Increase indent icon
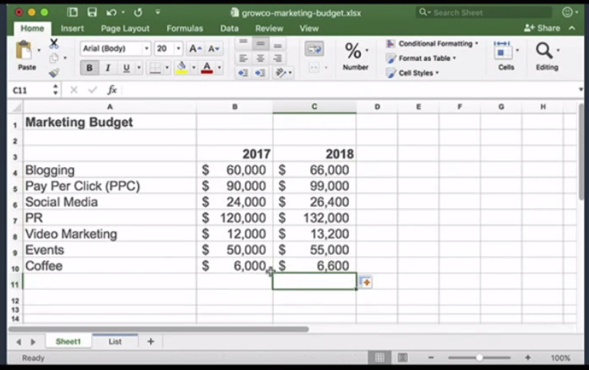The height and width of the screenshot is (370, 589). (x=260, y=73)
